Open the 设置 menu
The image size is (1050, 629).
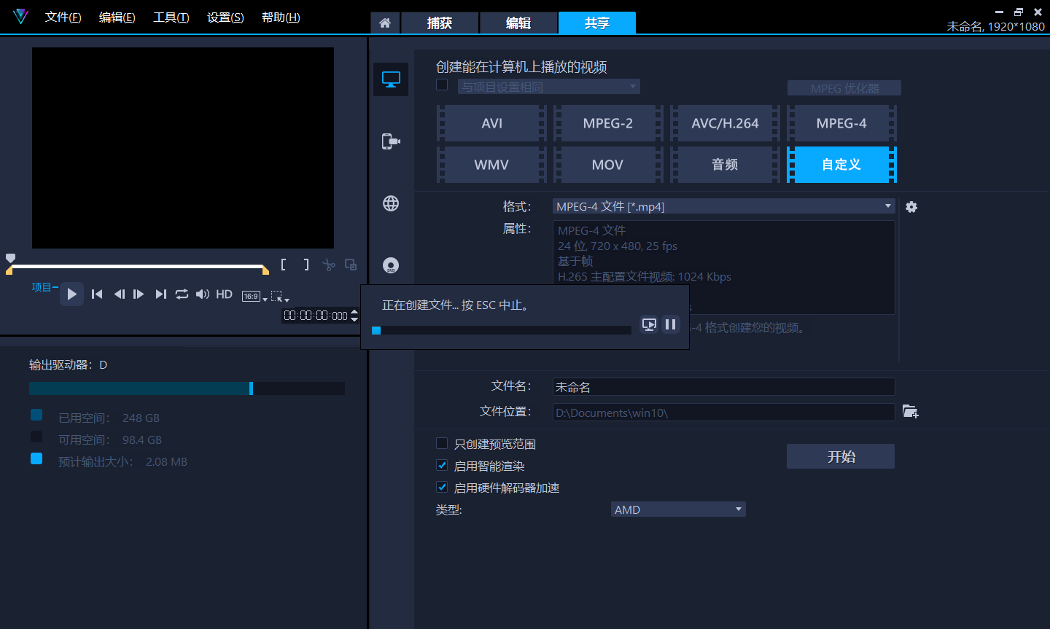tap(225, 17)
